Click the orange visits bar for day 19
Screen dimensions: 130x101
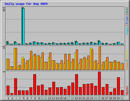click(x=77, y=60)
